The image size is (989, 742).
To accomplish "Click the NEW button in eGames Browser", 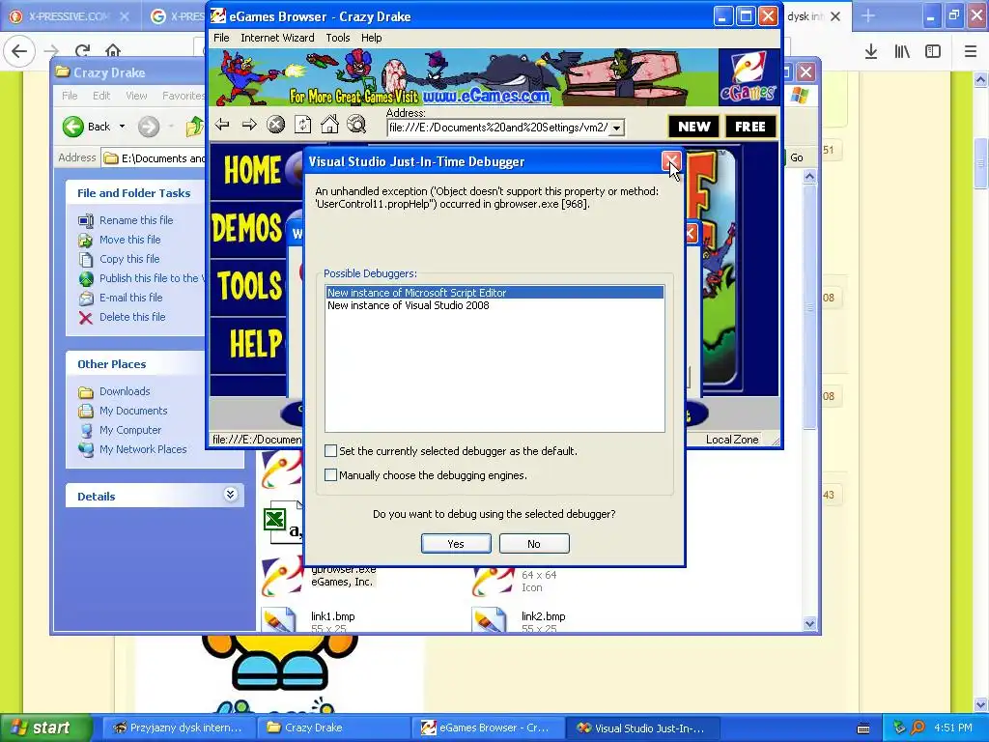I will [x=693, y=127].
